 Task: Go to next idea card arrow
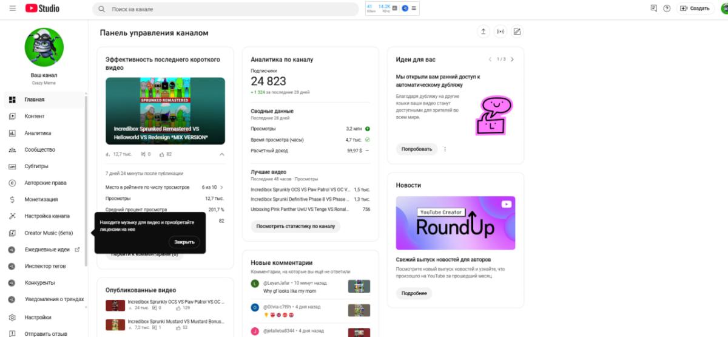point(512,60)
